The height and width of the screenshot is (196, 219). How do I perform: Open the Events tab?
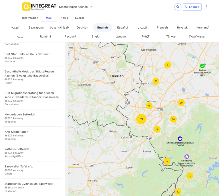[80, 18]
